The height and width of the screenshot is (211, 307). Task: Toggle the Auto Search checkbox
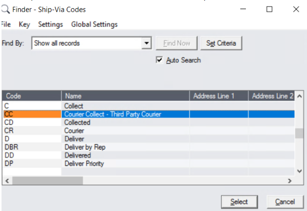pos(160,60)
